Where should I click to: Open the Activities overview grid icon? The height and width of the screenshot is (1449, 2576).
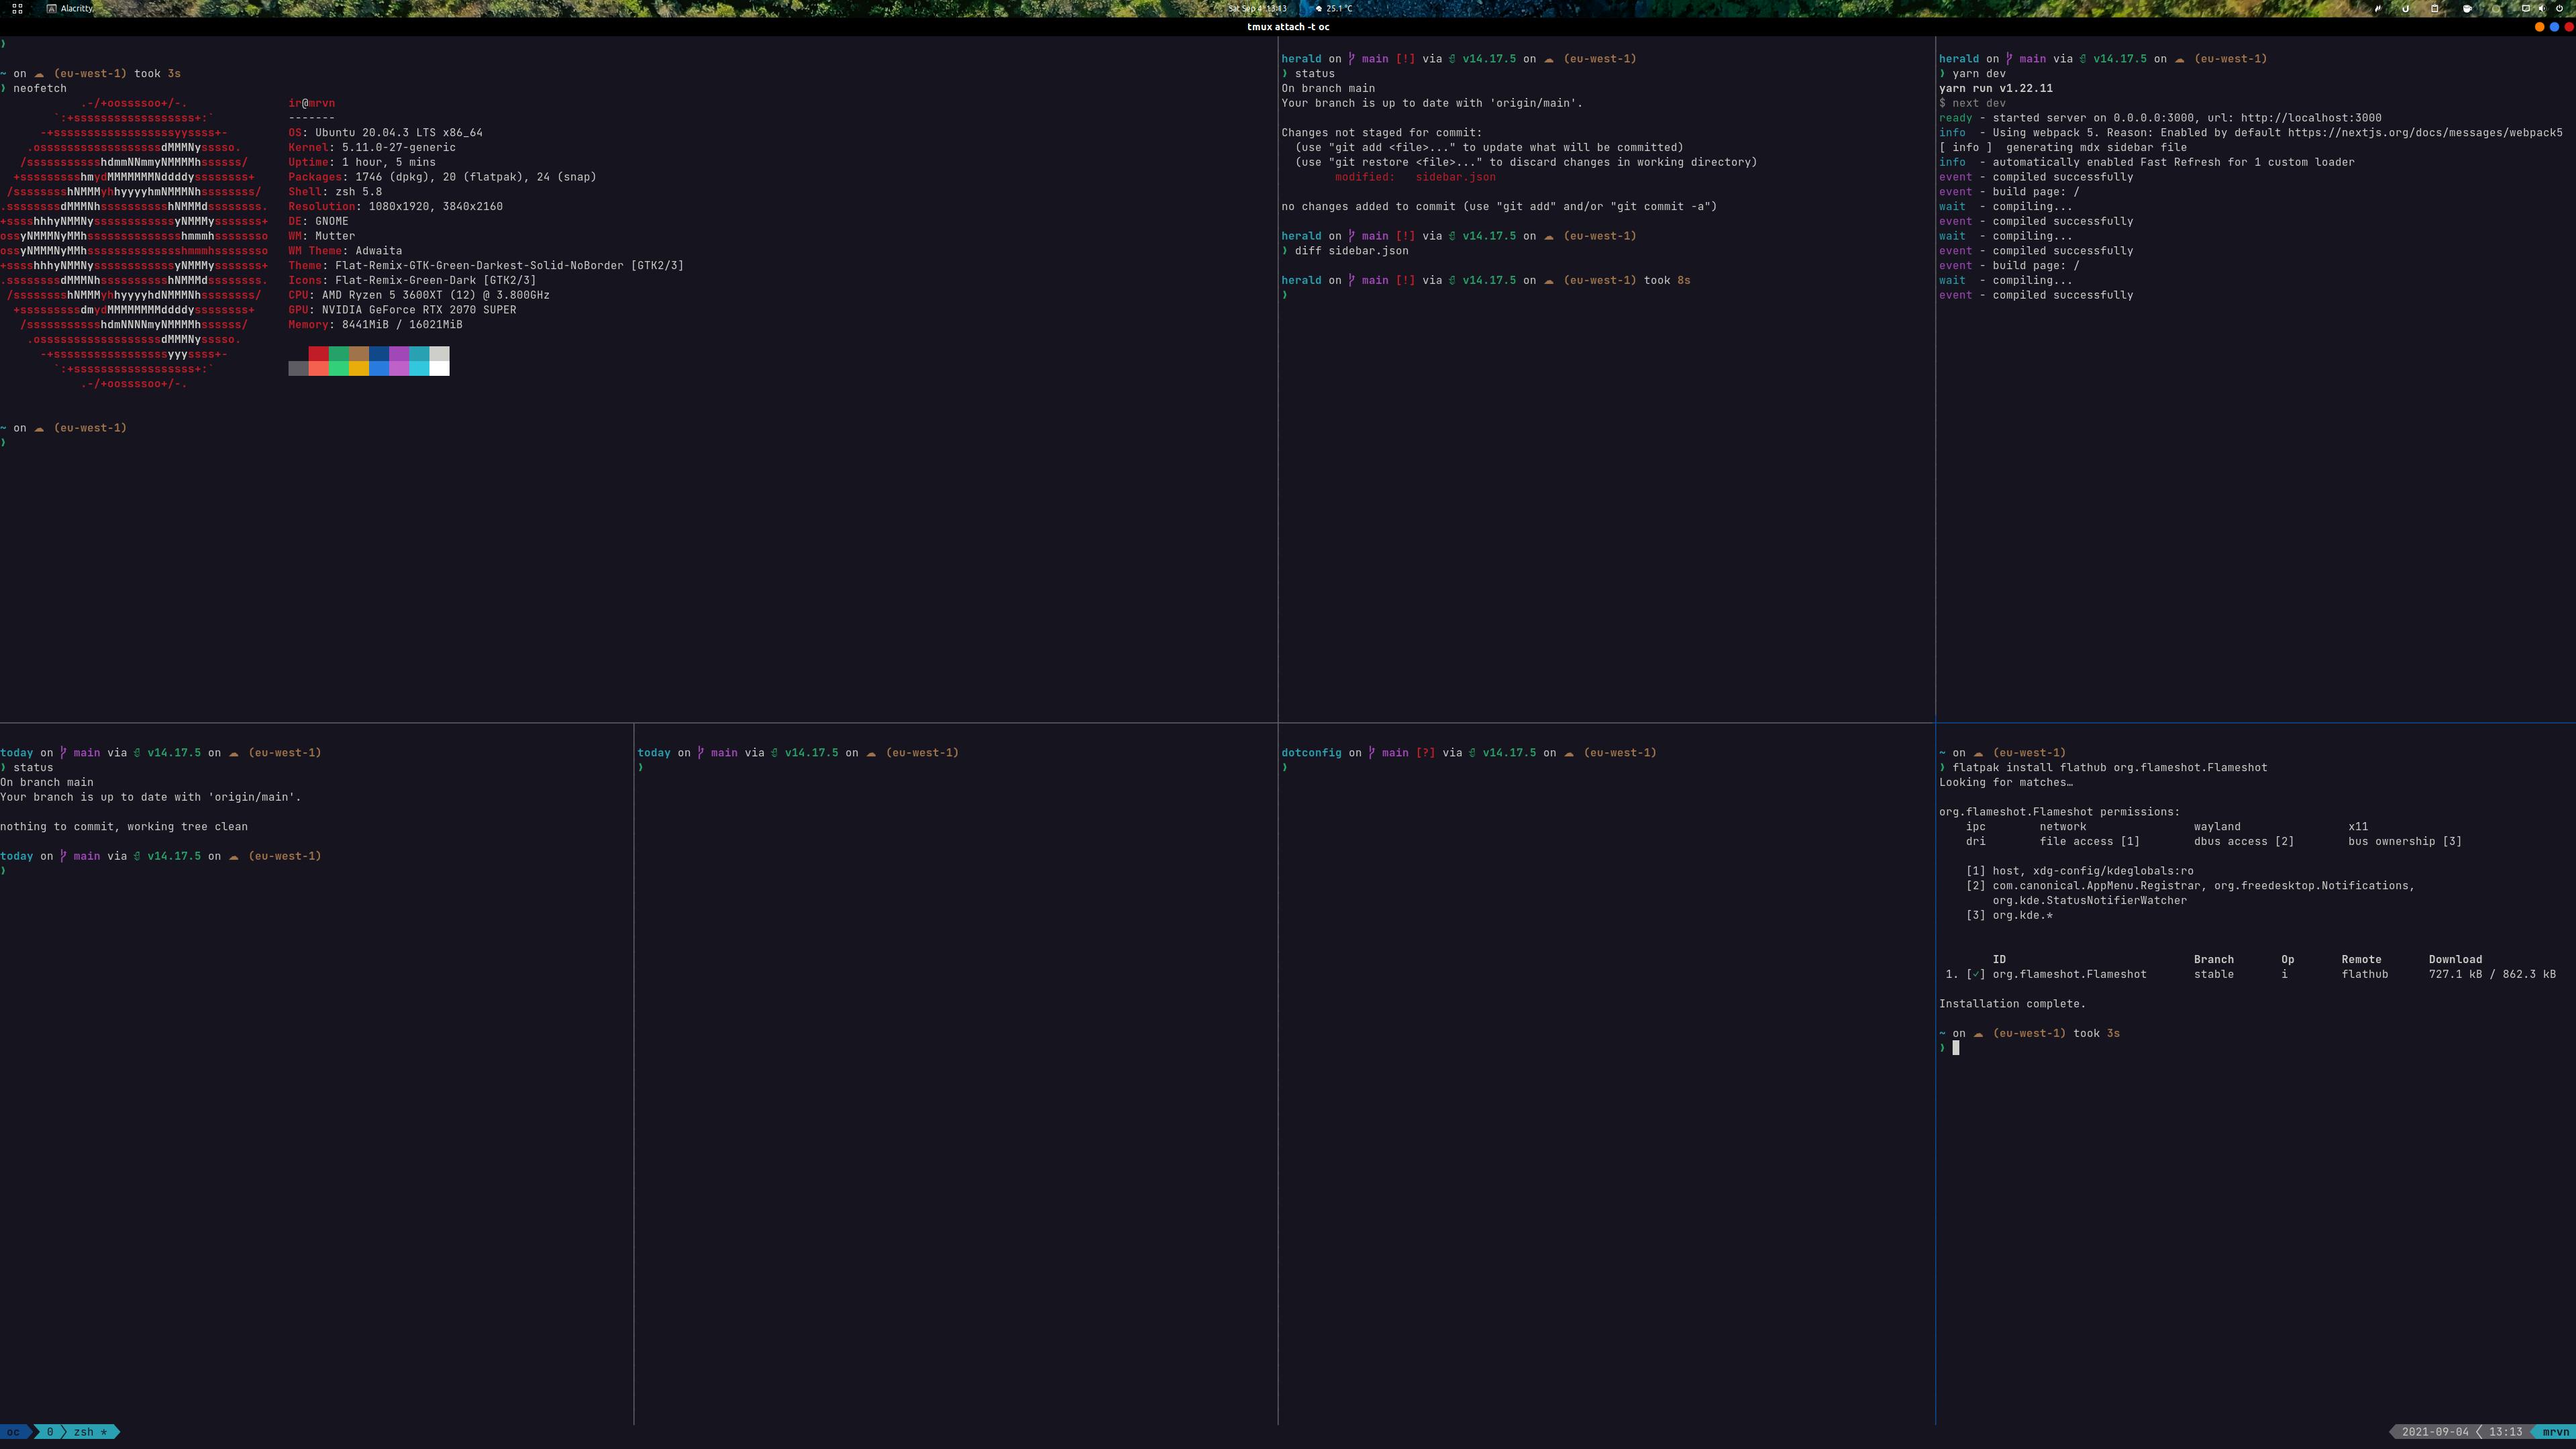pyautogui.click(x=17, y=8)
